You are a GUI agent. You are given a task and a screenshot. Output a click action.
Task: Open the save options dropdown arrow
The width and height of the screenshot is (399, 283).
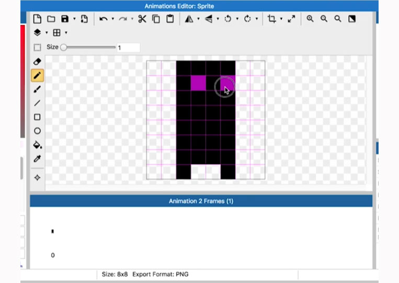(x=74, y=19)
